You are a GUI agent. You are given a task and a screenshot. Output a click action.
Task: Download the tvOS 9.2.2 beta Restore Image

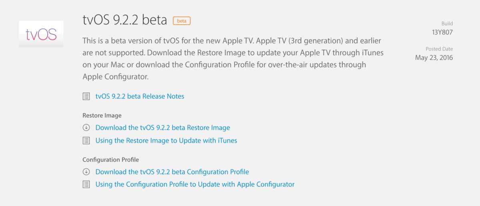162,128
